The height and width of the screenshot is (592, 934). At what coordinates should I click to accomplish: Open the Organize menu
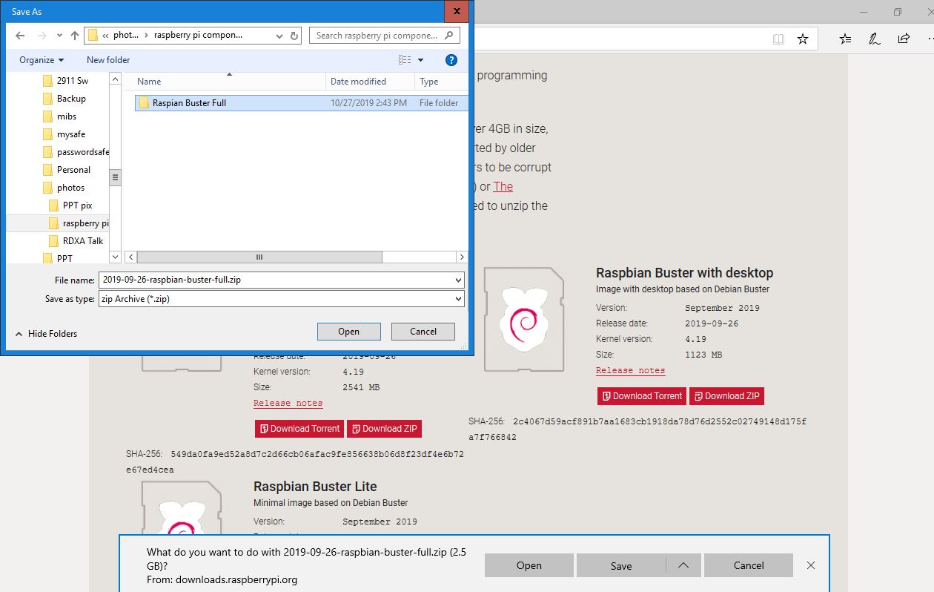[42, 60]
